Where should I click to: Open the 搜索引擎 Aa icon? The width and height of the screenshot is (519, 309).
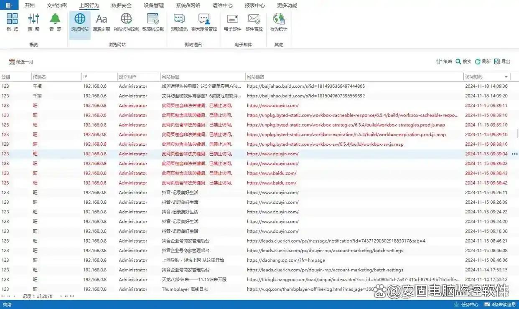pos(102,23)
